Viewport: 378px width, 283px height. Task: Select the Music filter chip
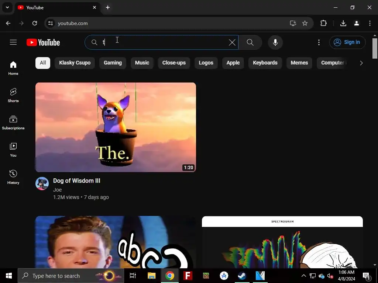pyautogui.click(x=142, y=63)
